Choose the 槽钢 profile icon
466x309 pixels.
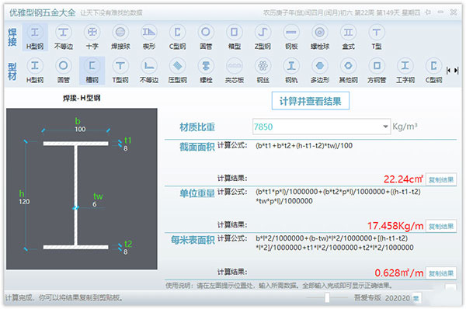coord(92,71)
